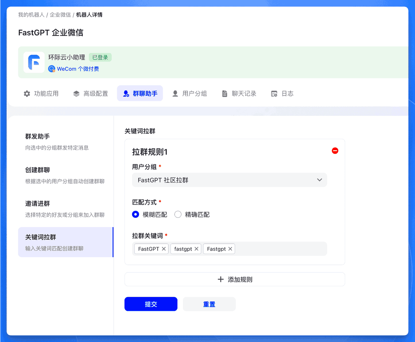415x342 pixels.
Task: Select 群发助手 in the sidebar
Action: [65, 141]
